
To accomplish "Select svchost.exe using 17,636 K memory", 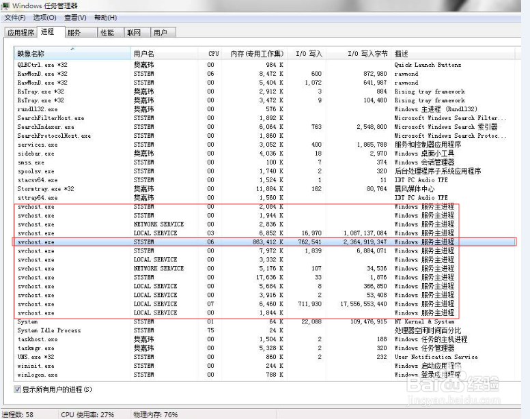I will [264, 277].
